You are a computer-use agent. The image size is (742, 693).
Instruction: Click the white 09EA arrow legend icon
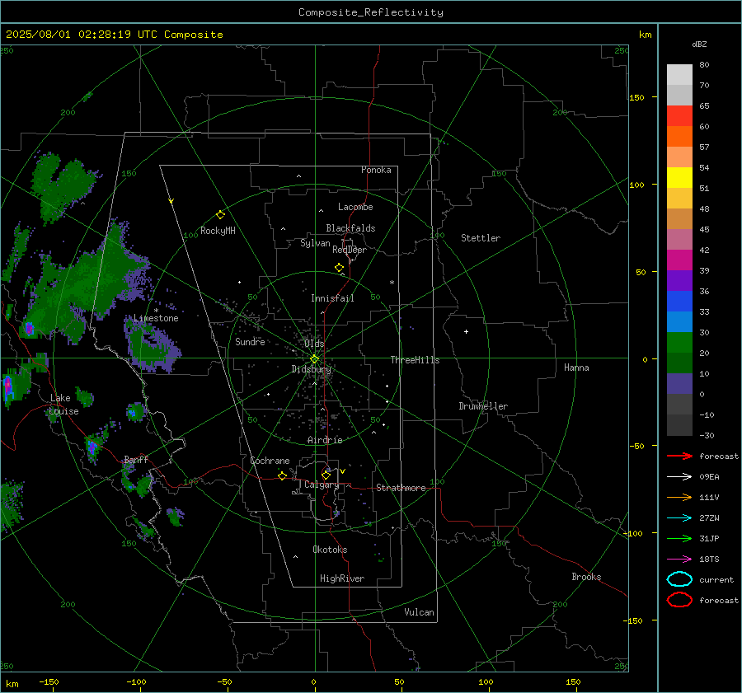(x=679, y=477)
